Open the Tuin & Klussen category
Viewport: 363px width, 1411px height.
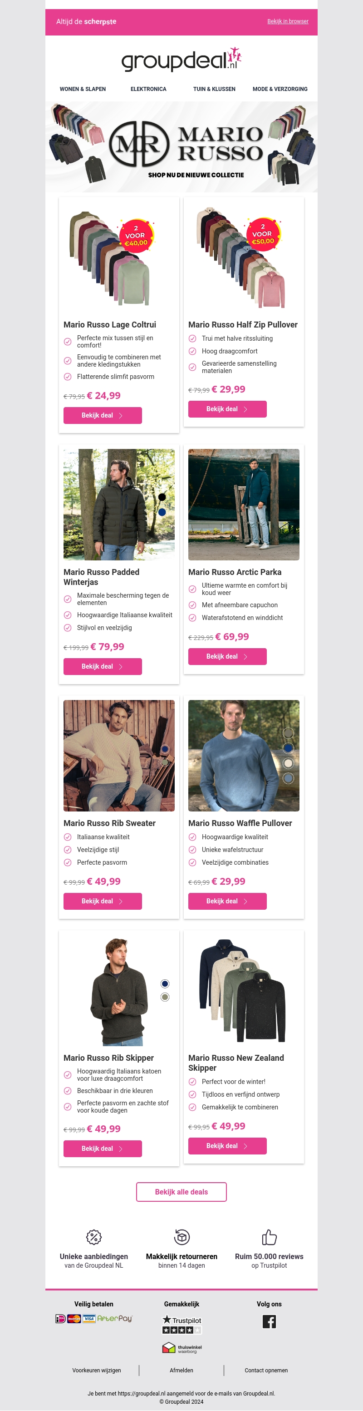pyautogui.click(x=214, y=89)
